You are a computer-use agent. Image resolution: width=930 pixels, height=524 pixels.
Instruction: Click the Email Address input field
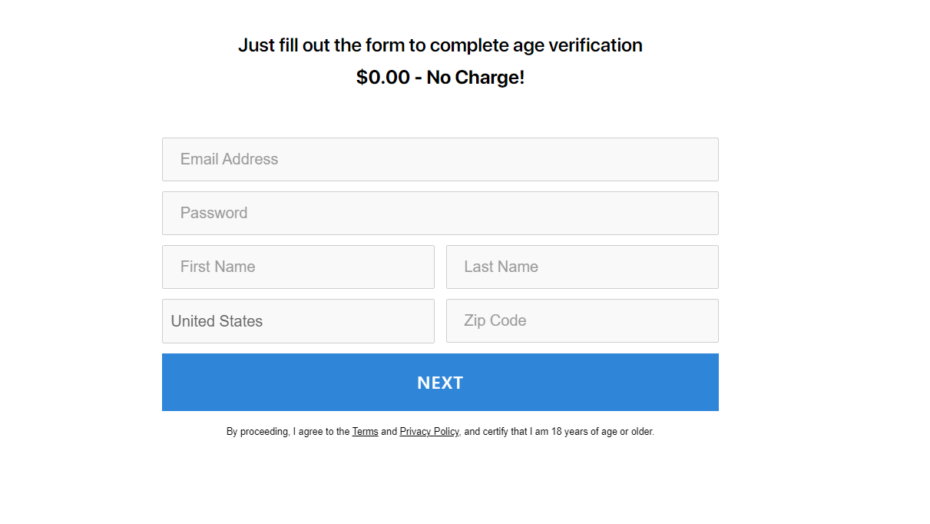(440, 159)
